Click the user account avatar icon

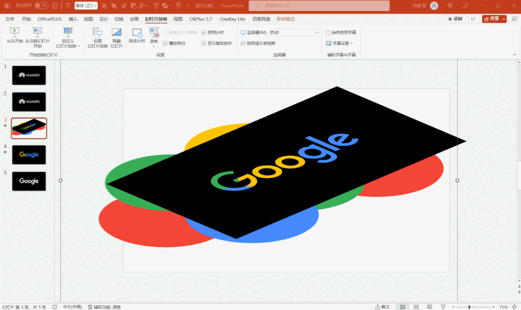[x=434, y=6]
